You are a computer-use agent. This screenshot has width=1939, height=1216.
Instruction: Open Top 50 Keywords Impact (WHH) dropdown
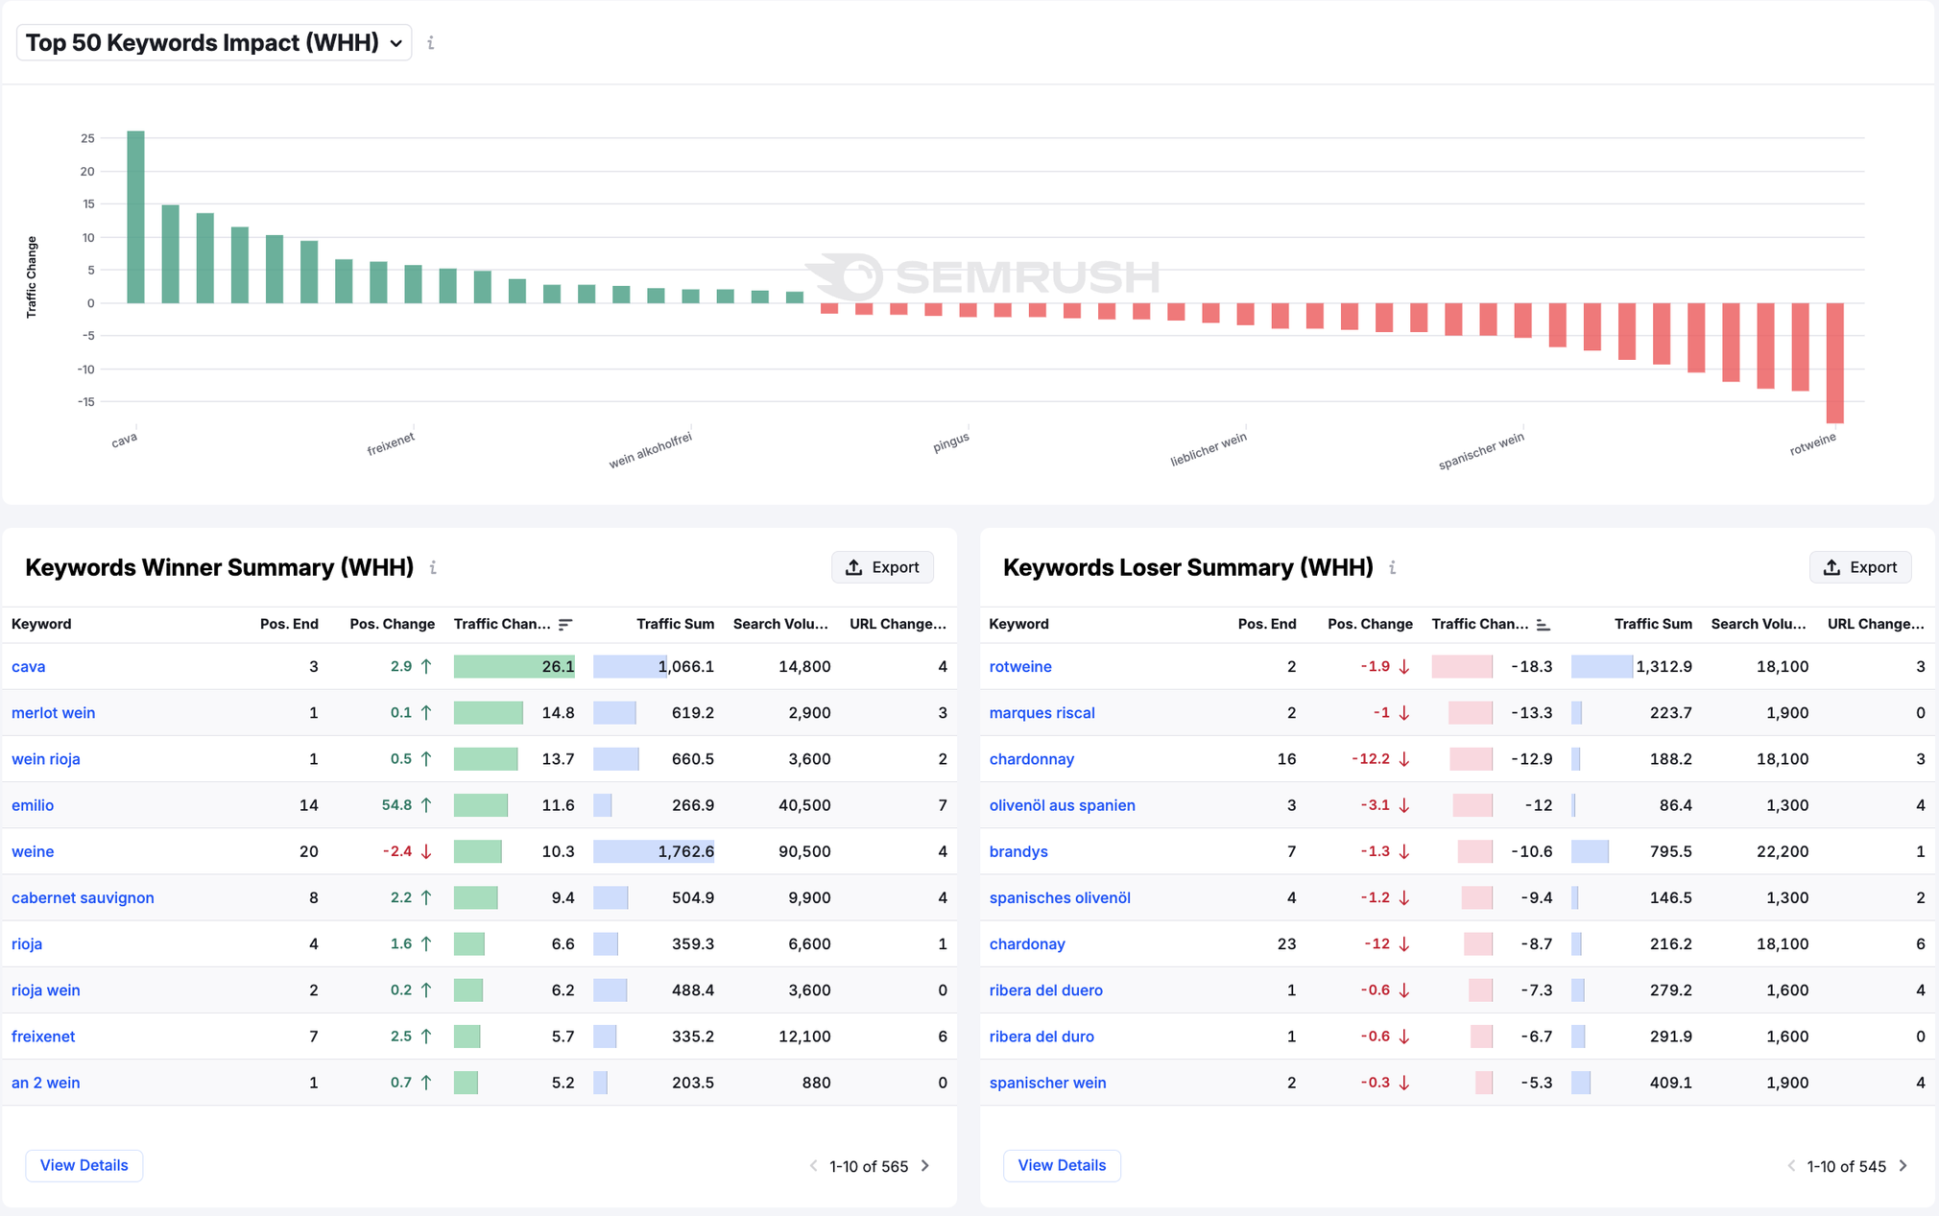[214, 43]
